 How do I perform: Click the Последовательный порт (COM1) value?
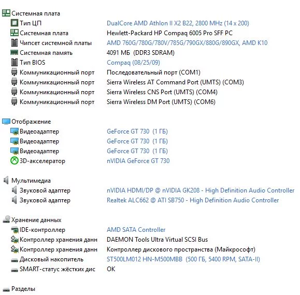tap(154, 72)
